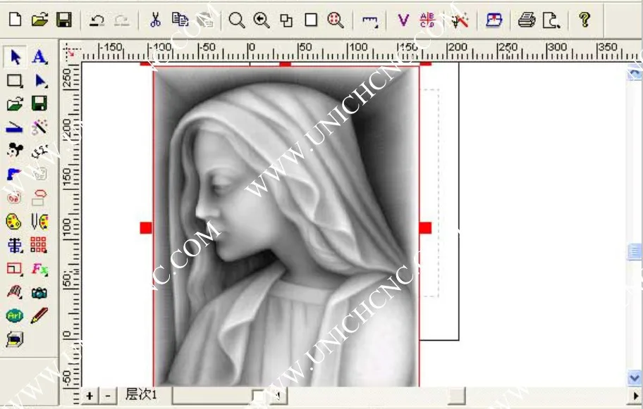The height and width of the screenshot is (409, 643).
Task: Print the document
Action: click(x=527, y=20)
